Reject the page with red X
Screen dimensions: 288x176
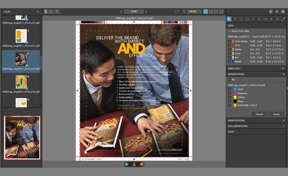point(142,164)
